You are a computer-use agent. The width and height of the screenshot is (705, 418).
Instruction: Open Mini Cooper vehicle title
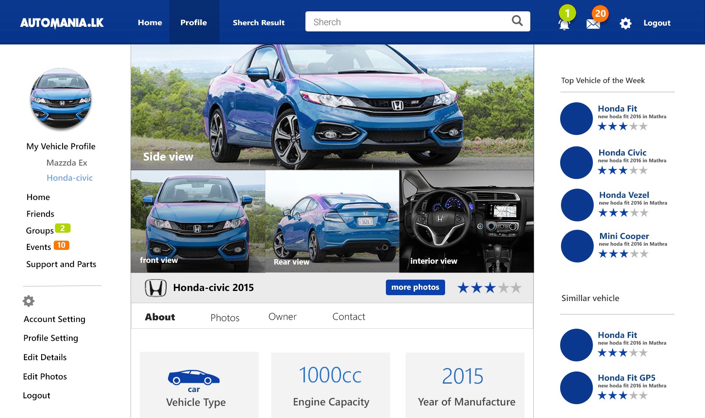coord(624,236)
